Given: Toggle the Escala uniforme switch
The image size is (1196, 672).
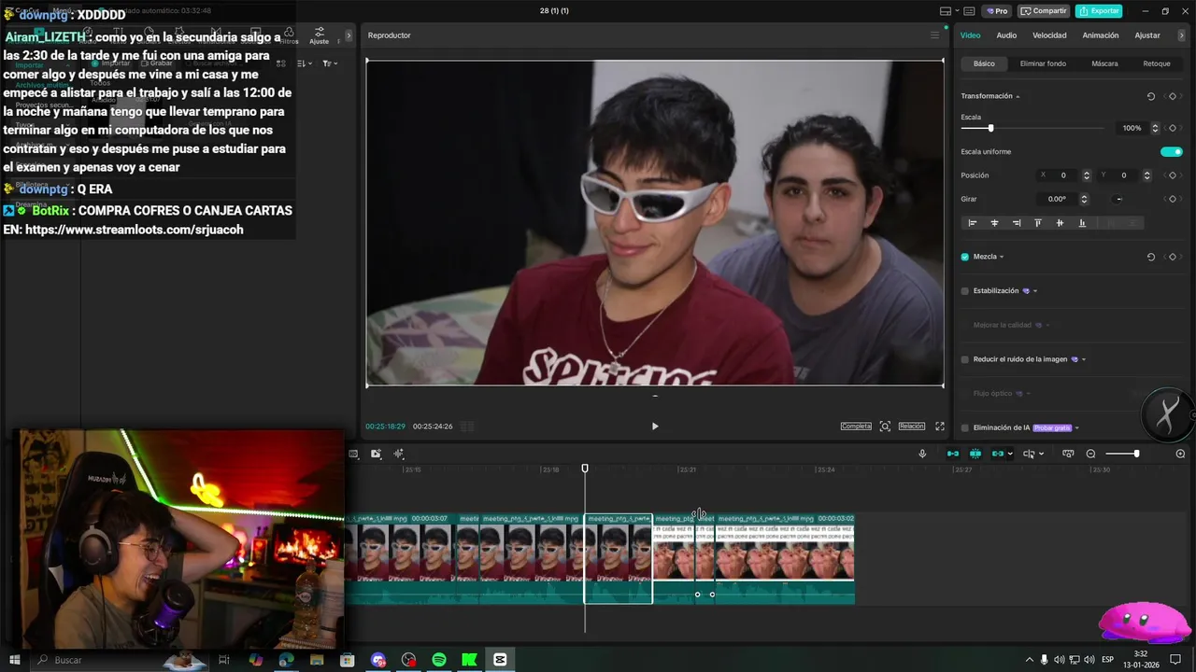Looking at the screenshot, I should point(1171,151).
